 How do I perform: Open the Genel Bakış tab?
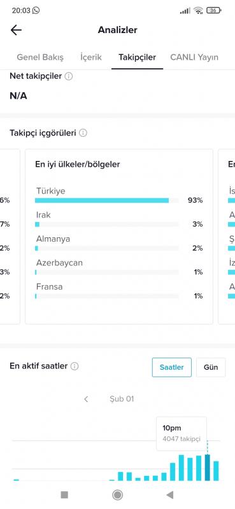pyautogui.click(x=40, y=57)
